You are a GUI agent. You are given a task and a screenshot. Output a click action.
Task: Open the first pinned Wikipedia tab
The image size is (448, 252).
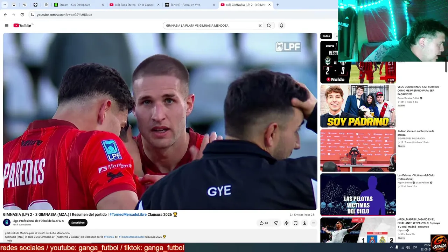click(14, 5)
